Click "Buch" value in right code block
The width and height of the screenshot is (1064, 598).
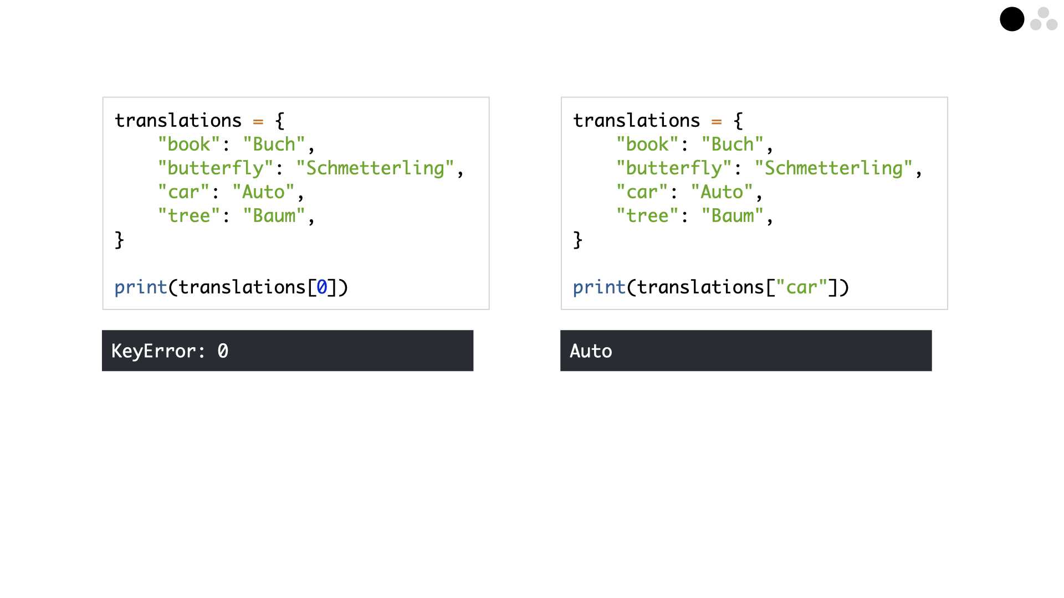click(733, 145)
